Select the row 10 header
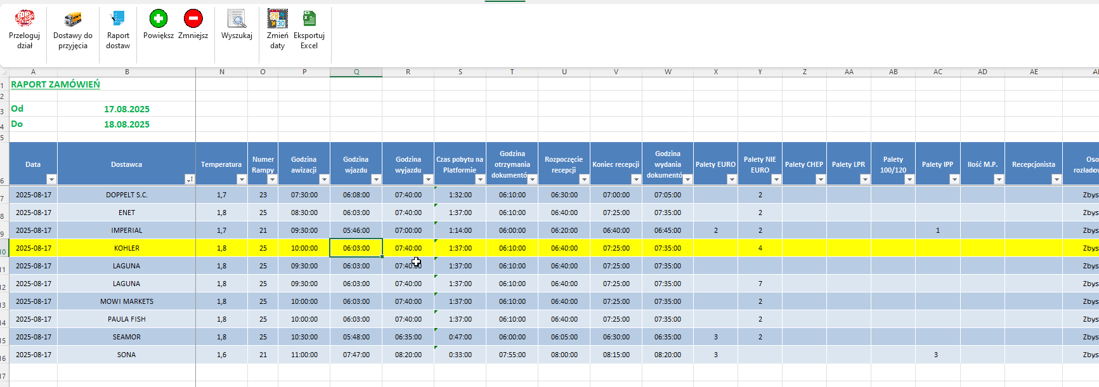Screen dimensions: 1099x387 tap(4, 249)
